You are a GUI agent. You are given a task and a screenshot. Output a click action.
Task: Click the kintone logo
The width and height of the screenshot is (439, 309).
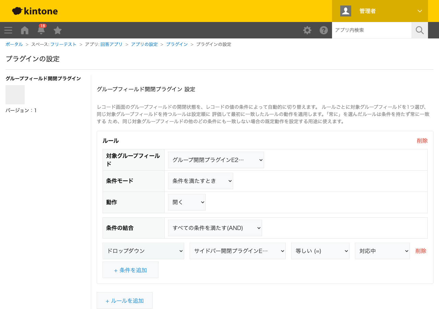tap(35, 11)
